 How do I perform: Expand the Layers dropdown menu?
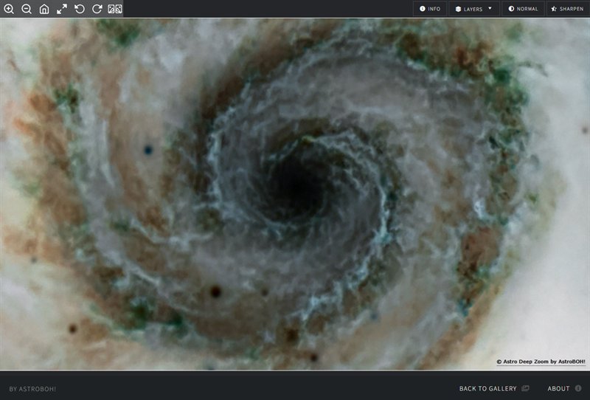(x=473, y=9)
